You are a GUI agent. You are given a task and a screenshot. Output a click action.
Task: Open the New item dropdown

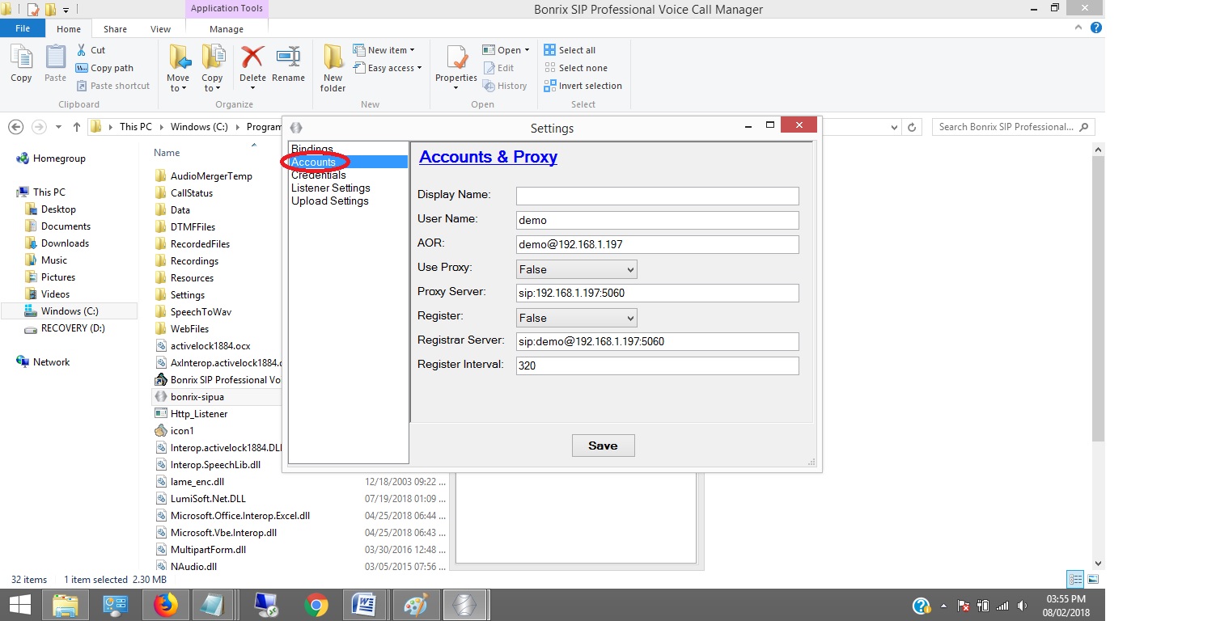click(384, 50)
